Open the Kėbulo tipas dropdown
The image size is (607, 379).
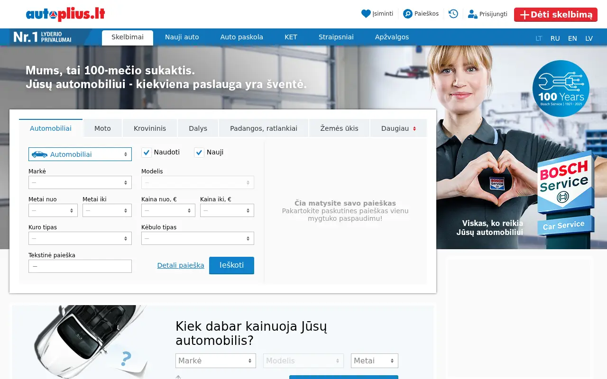point(198,238)
